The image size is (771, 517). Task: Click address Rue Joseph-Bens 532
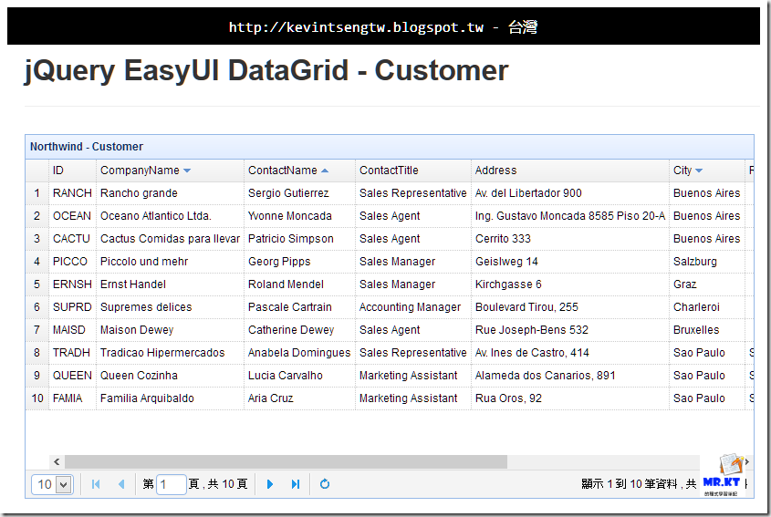(x=570, y=330)
